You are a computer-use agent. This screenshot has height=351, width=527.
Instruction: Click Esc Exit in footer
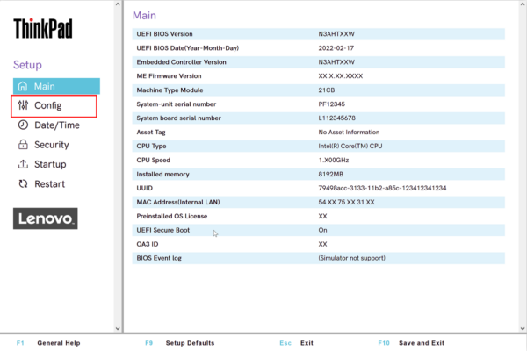point(297,343)
